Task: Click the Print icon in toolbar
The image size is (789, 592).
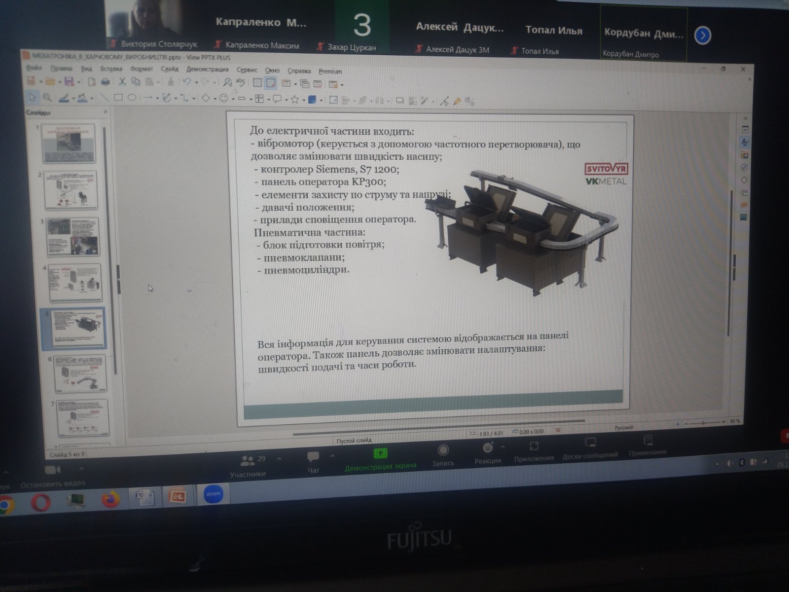Action: point(105,82)
